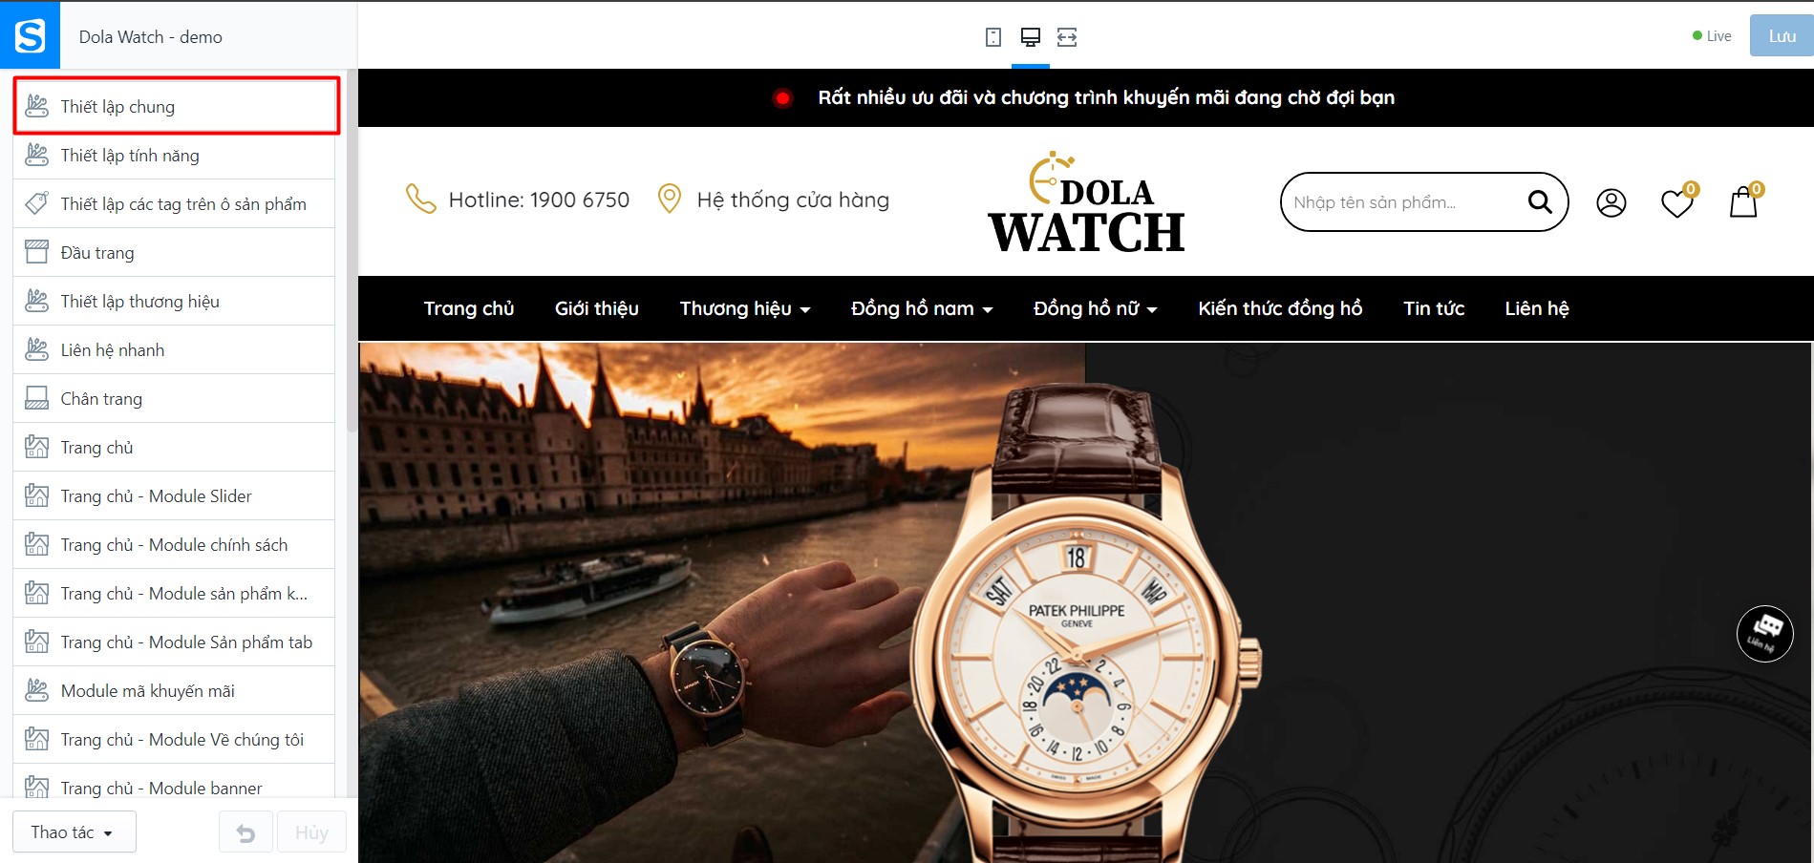
Task: Open Trang chủ - Module Slider section
Action: click(174, 495)
